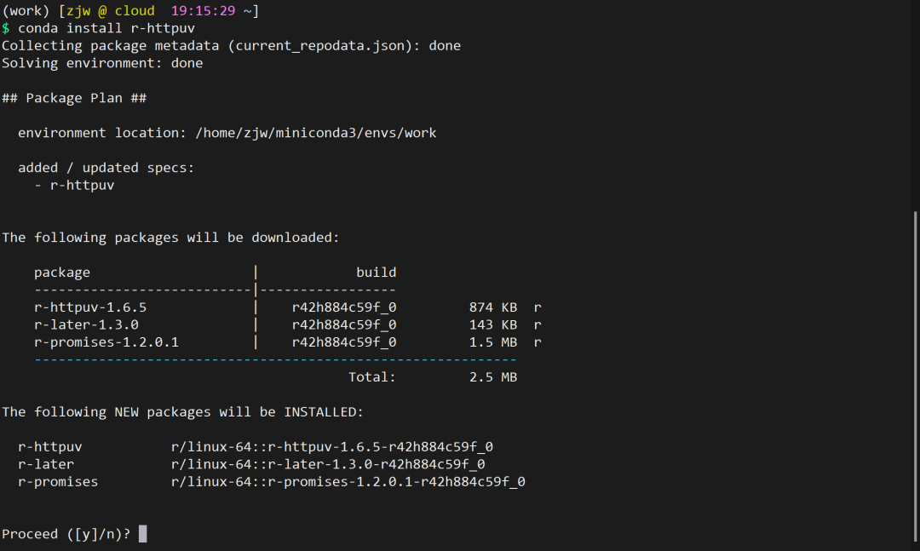Click the 'Total:' label below the table
This screenshot has height=551, width=920.
point(371,377)
